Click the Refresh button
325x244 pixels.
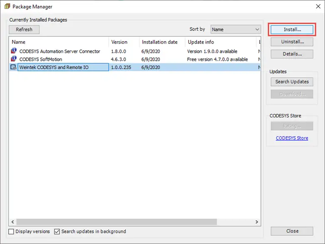pyautogui.click(x=24, y=30)
